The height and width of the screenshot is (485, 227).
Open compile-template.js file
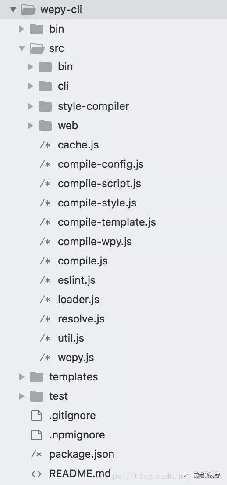click(107, 222)
